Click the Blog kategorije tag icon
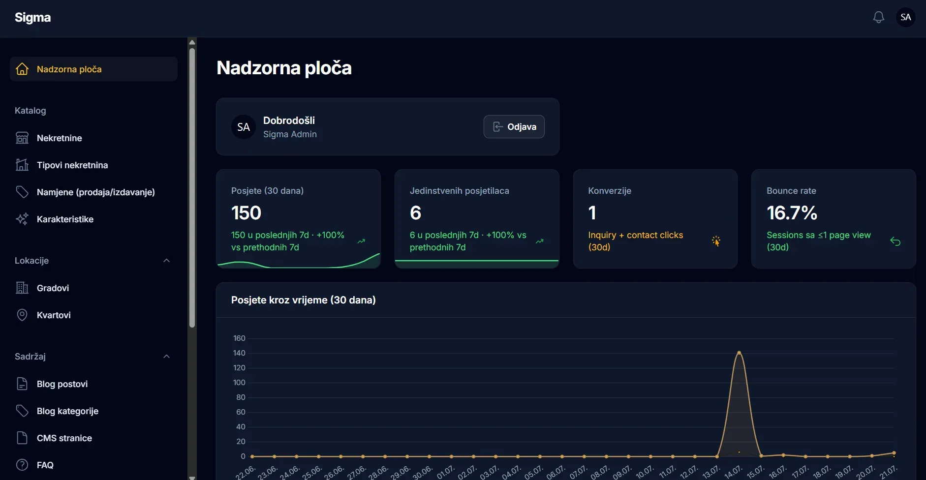The width and height of the screenshot is (926, 480). tap(22, 411)
